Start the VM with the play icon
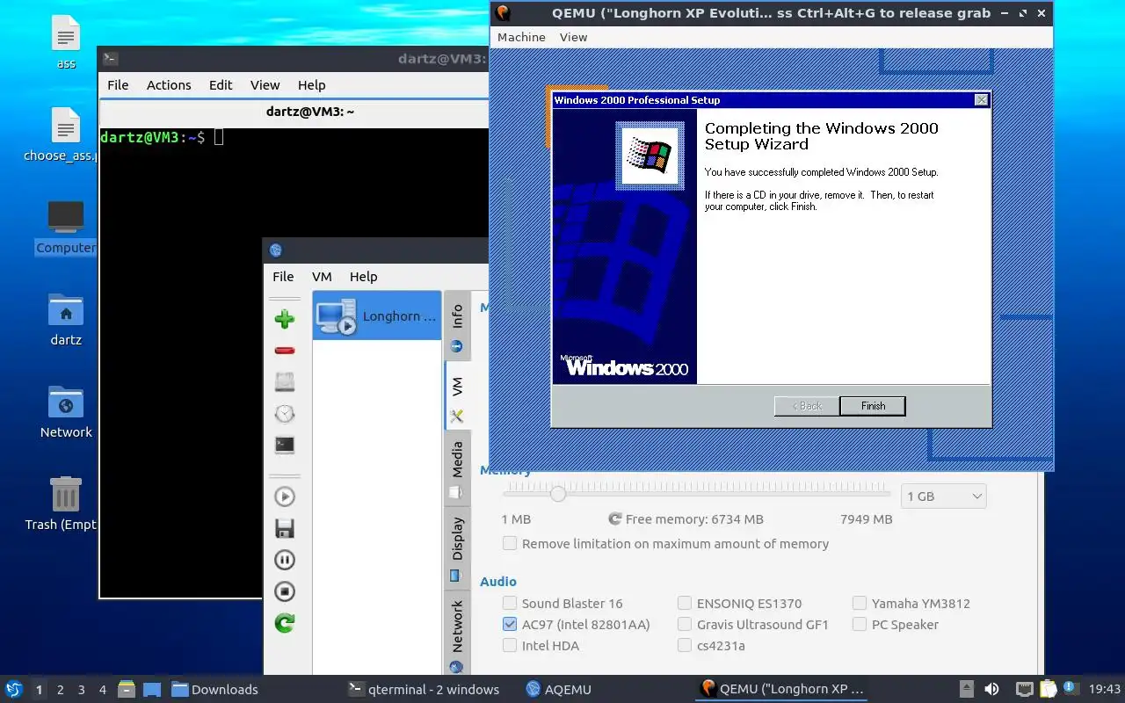 pyautogui.click(x=284, y=496)
